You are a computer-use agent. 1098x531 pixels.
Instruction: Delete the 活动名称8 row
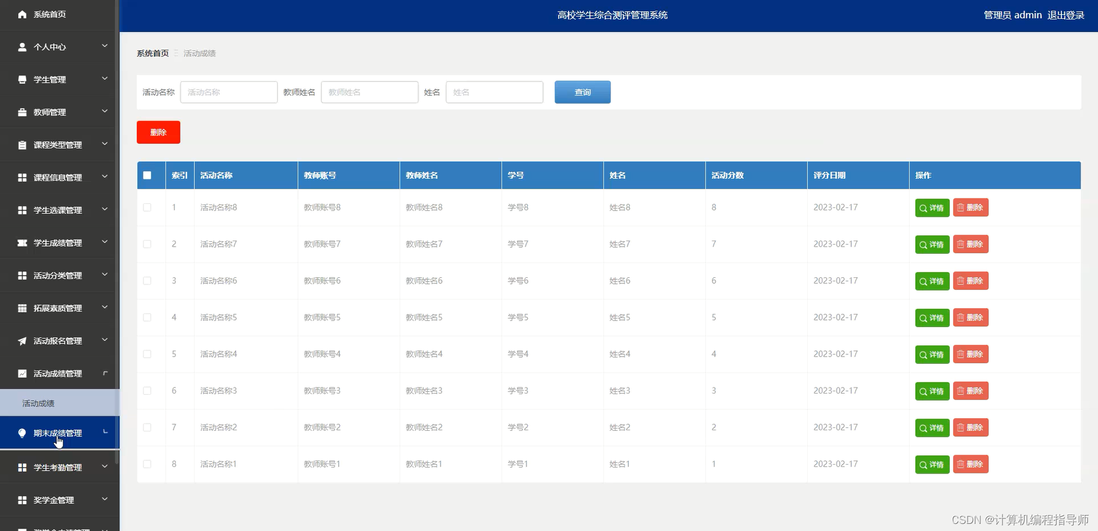[x=971, y=207]
